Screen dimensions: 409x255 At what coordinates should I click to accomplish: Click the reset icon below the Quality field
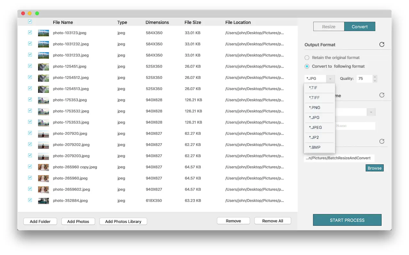click(382, 95)
